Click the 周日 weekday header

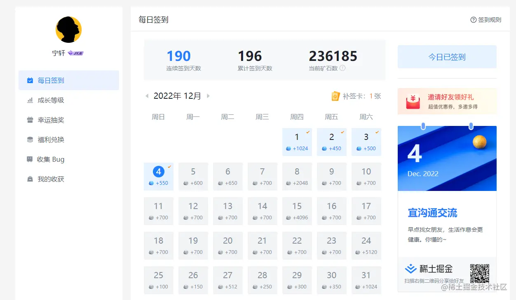tap(158, 117)
